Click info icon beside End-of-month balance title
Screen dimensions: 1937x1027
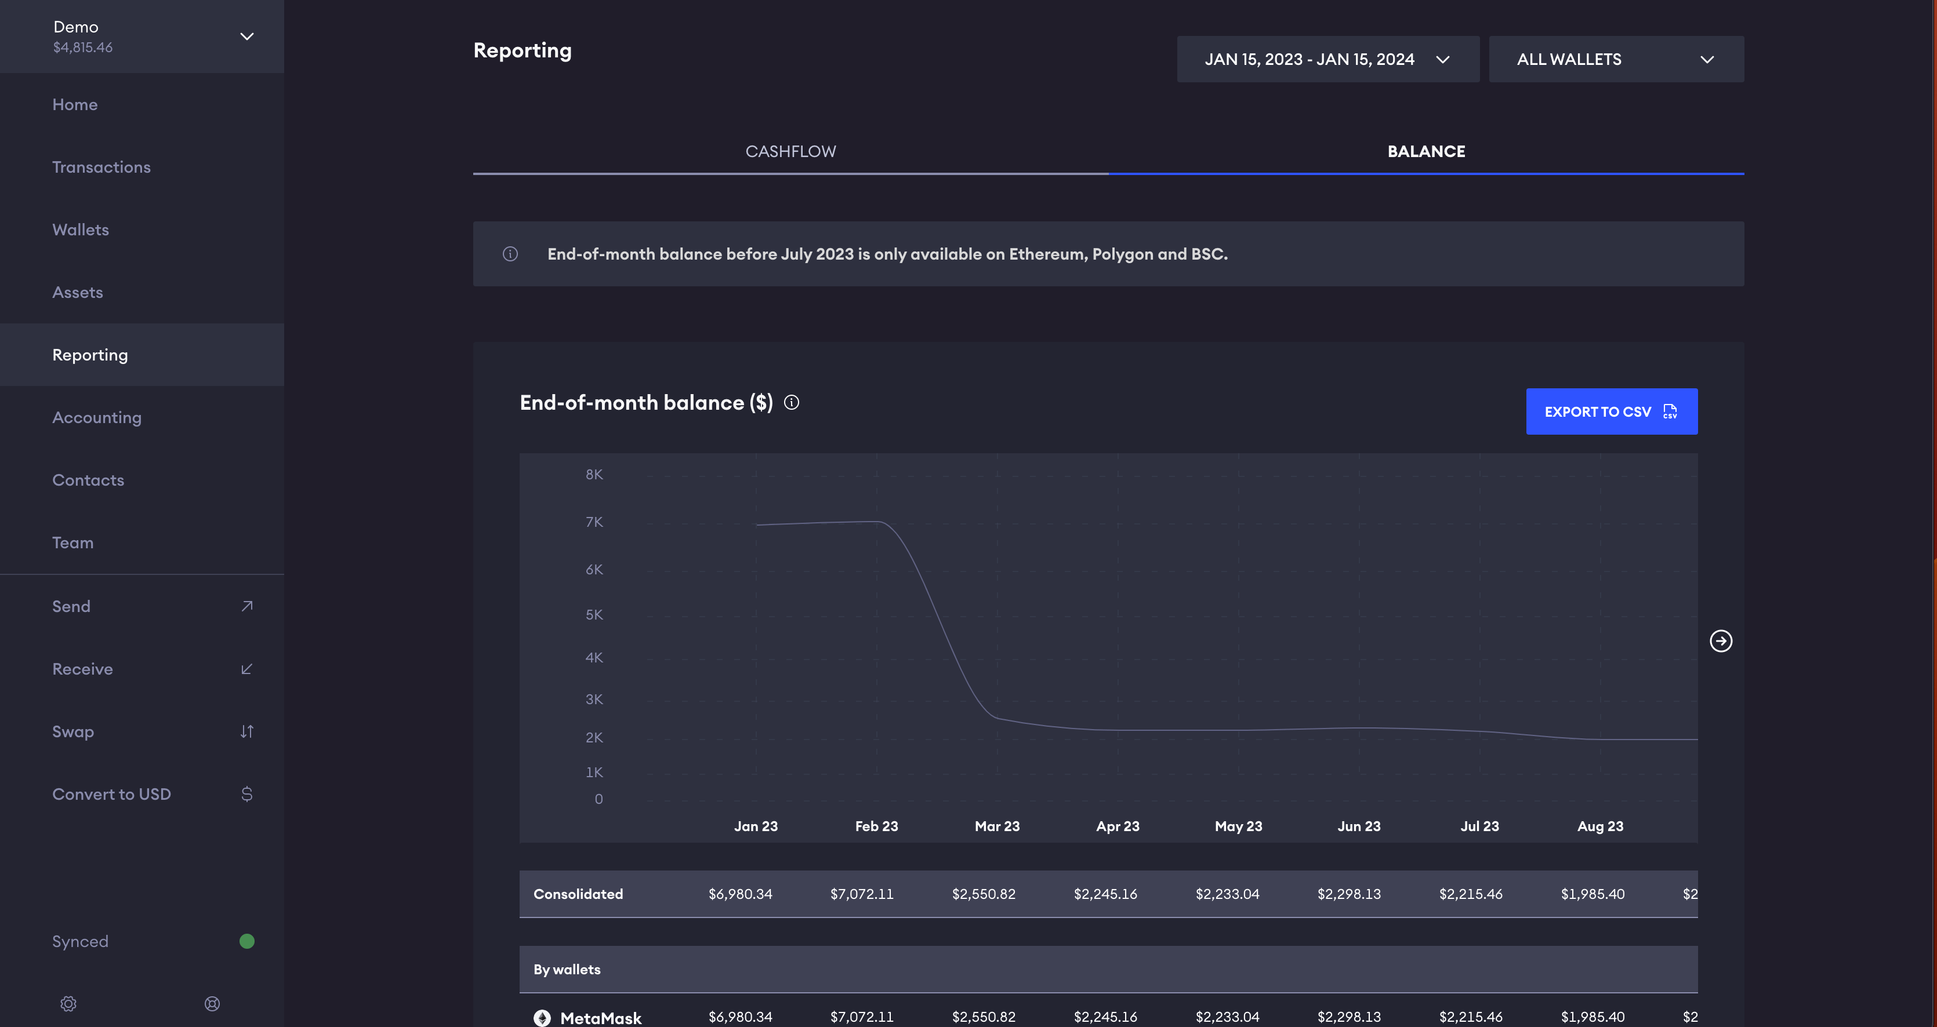point(791,403)
